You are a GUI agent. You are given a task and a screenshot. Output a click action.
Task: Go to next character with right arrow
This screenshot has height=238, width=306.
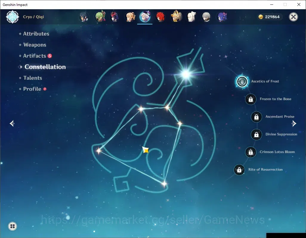coord(294,123)
